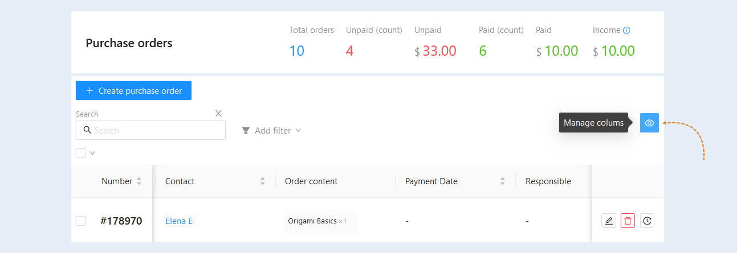Image resolution: width=737 pixels, height=253 pixels.
Task: Focus the Search input field
Action: tap(150, 130)
